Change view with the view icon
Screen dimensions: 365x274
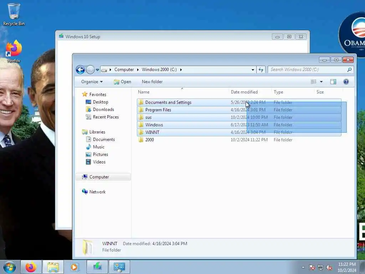pyautogui.click(x=314, y=82)
